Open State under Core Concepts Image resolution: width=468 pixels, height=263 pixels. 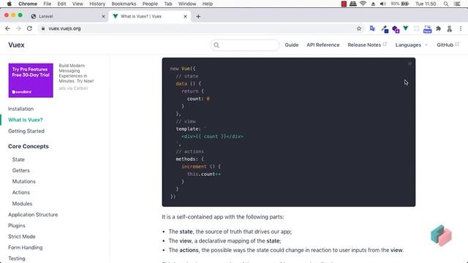click(18, 159)
